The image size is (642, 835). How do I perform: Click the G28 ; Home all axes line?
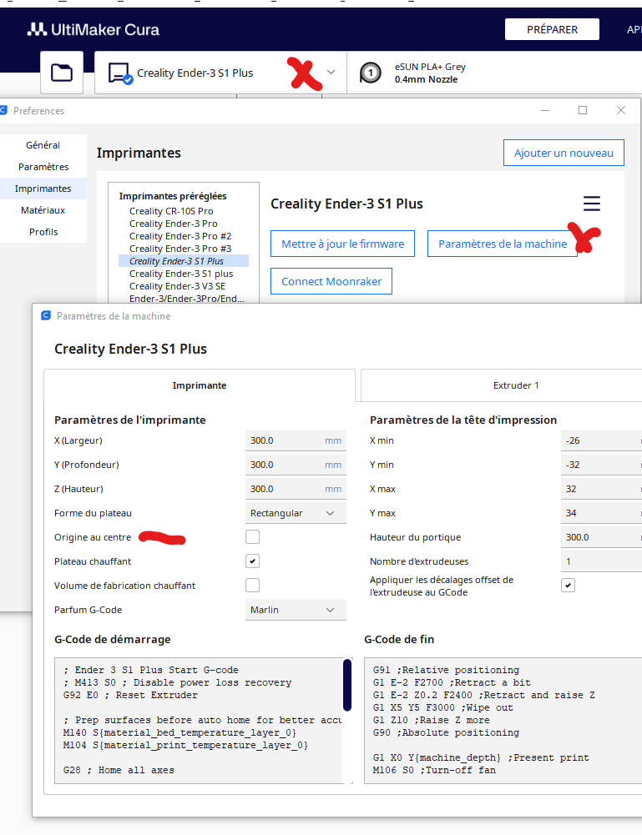coord(119,770)
